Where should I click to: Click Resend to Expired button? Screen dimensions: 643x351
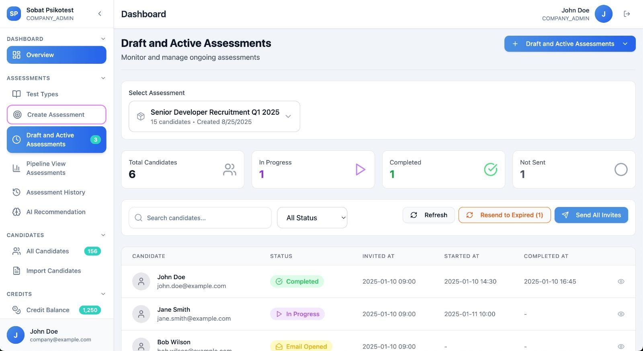(504, 215)
